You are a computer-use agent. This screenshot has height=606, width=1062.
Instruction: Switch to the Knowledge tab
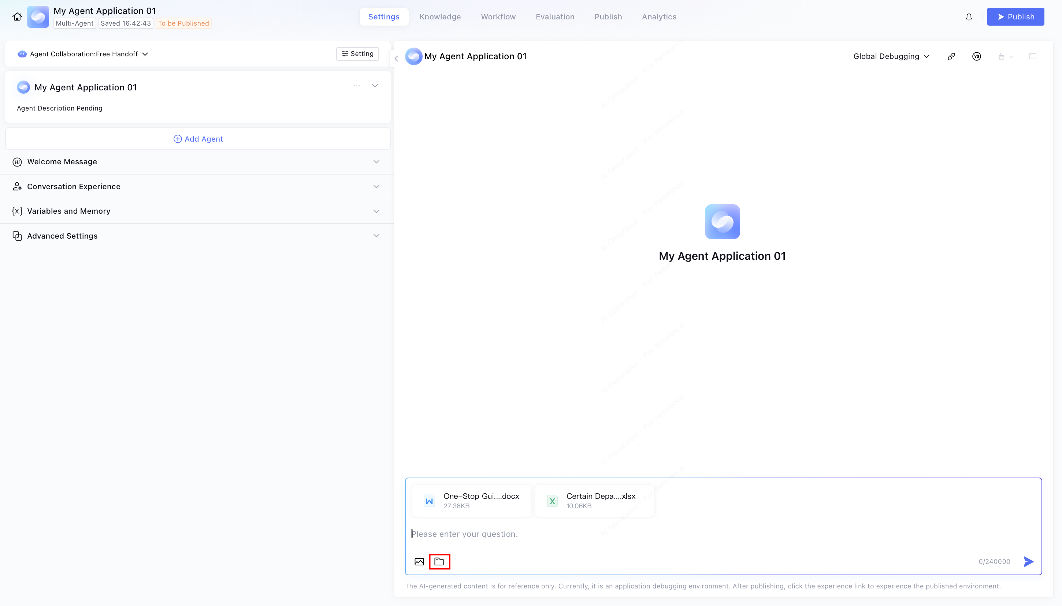pyautogui.click(x=440, y=16)
